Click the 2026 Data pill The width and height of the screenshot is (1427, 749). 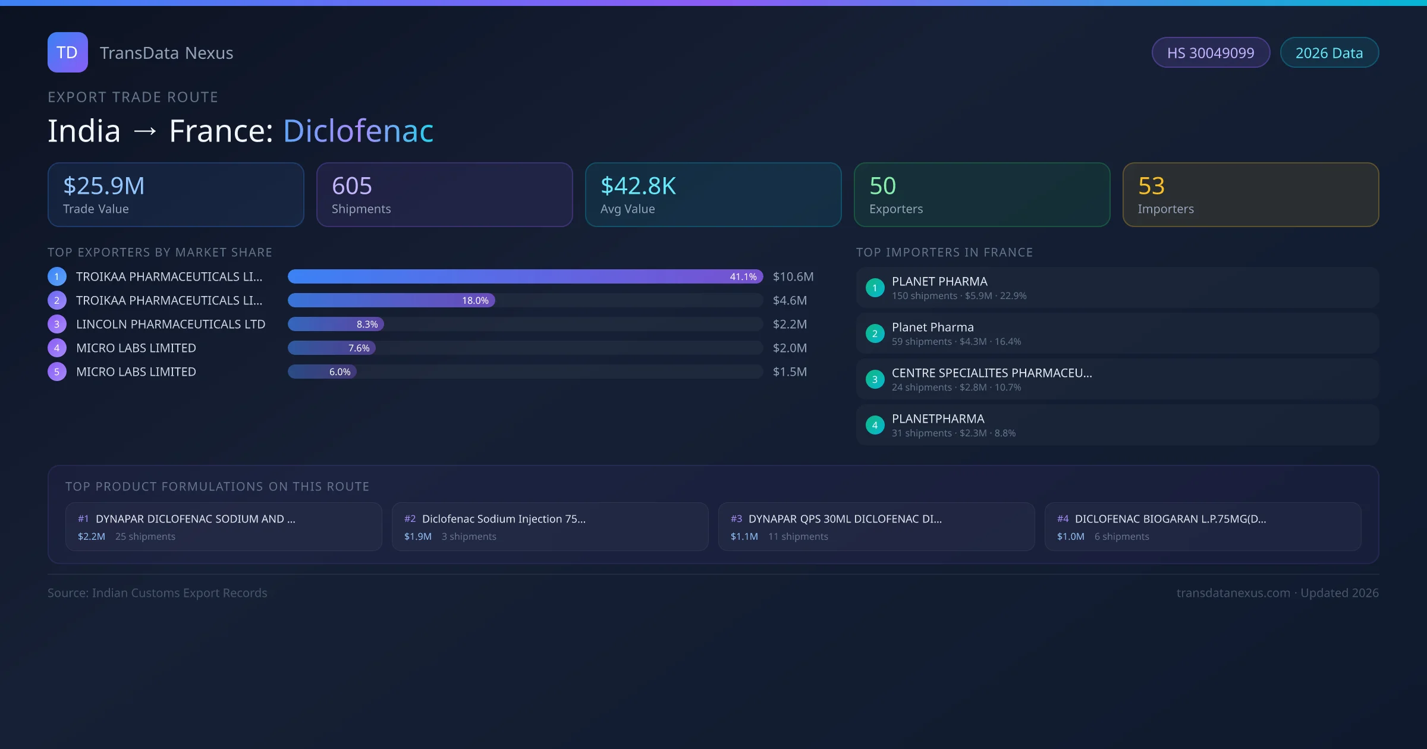(1329, 53)
